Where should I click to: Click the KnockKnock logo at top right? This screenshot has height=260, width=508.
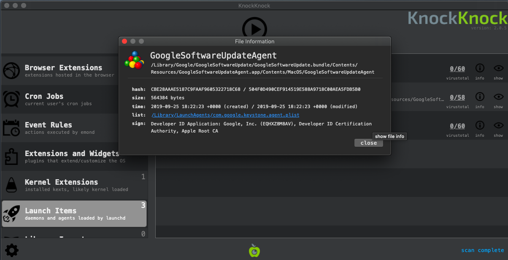click(457, 18)
